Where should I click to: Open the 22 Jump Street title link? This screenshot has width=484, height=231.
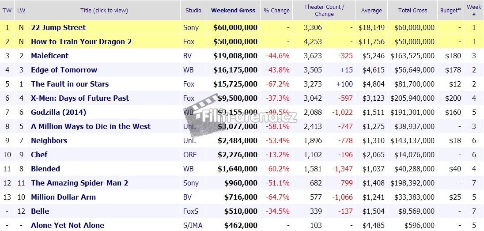58,27
